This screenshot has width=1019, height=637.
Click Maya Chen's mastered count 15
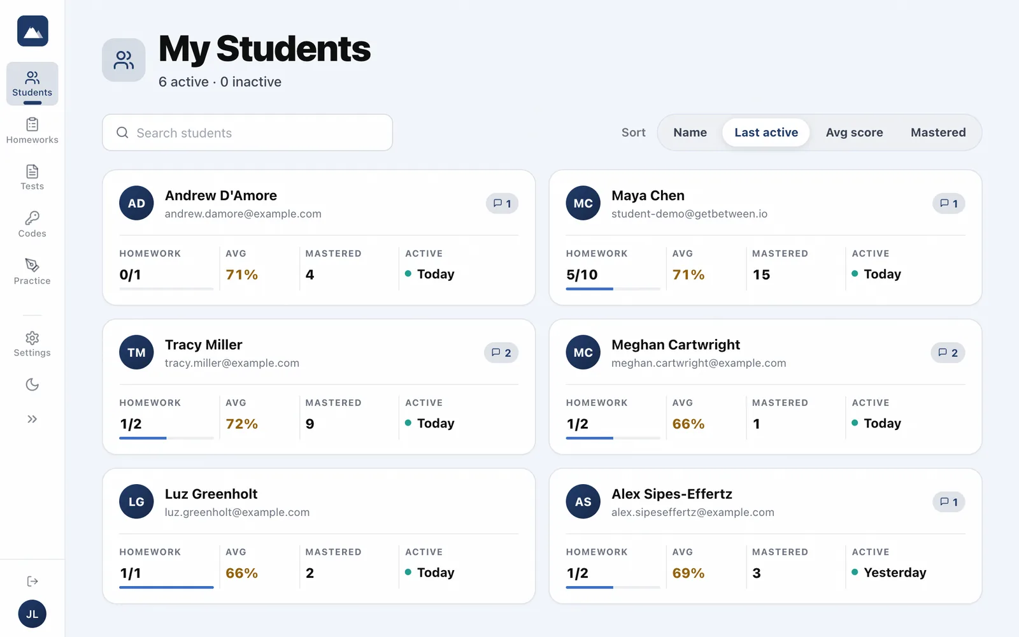761,275
